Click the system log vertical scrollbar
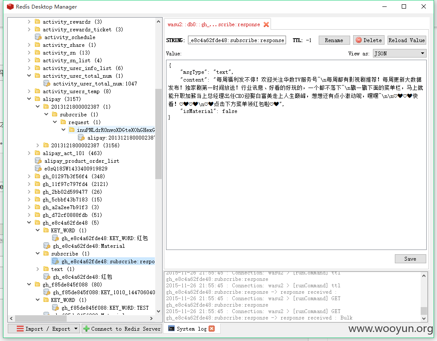 (x=424, y=311)
